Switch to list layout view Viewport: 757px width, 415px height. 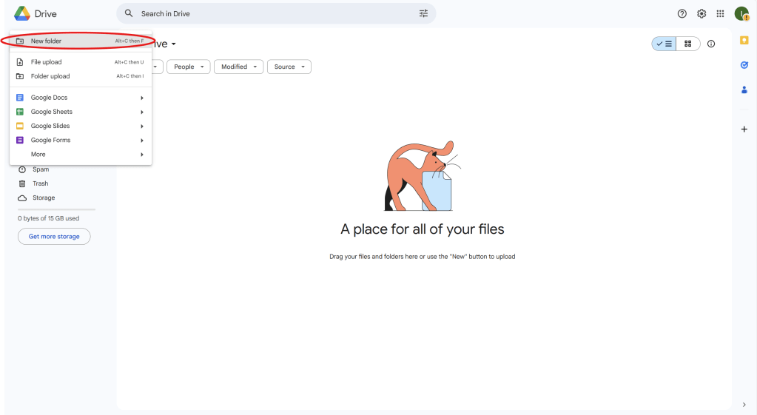pos(664,44)
